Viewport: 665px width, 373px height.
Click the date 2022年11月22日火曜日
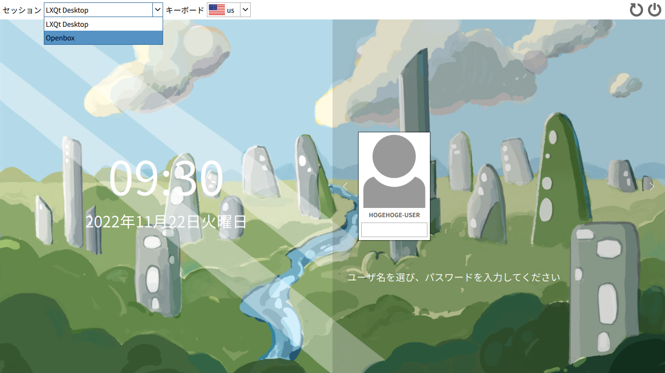166,222
